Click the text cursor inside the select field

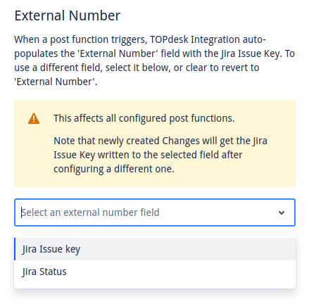click(22, 212)
